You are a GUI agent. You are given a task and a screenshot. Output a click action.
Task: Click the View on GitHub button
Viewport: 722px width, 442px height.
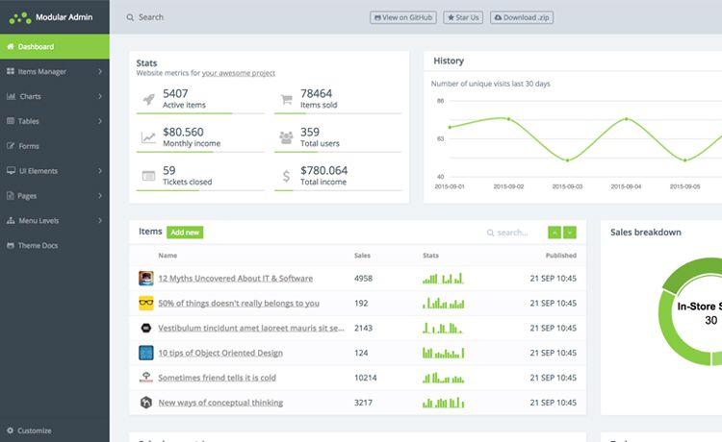(x=403, y=17)
